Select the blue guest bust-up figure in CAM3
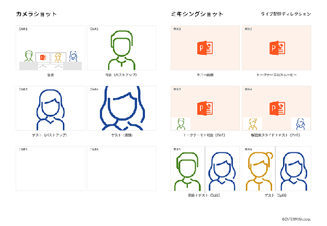Image resolution: width=327 pixels, height=226 pixels. point(51,110)
